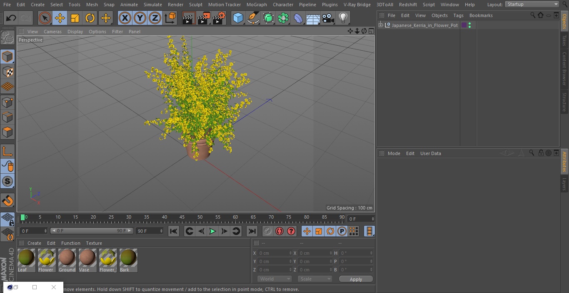Click the Undo arrow icon
The image size is (569, 293).
click(11, 18)
